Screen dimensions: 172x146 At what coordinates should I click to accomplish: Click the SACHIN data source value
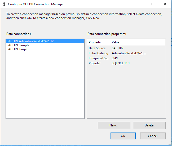click(117, 48)
